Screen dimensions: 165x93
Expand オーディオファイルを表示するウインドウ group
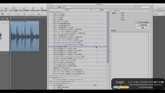50,81
